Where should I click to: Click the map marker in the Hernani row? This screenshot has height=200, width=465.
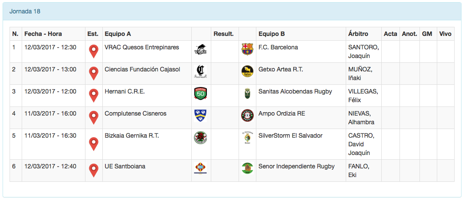click(93, 95)
